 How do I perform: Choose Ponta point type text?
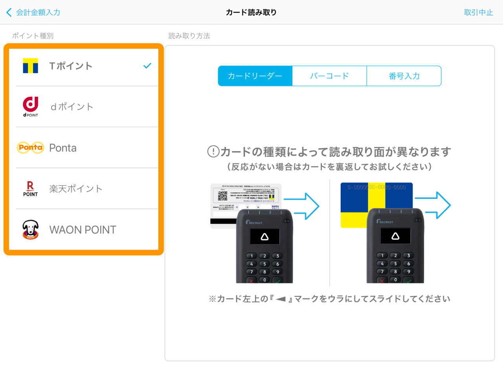(63, 148)
